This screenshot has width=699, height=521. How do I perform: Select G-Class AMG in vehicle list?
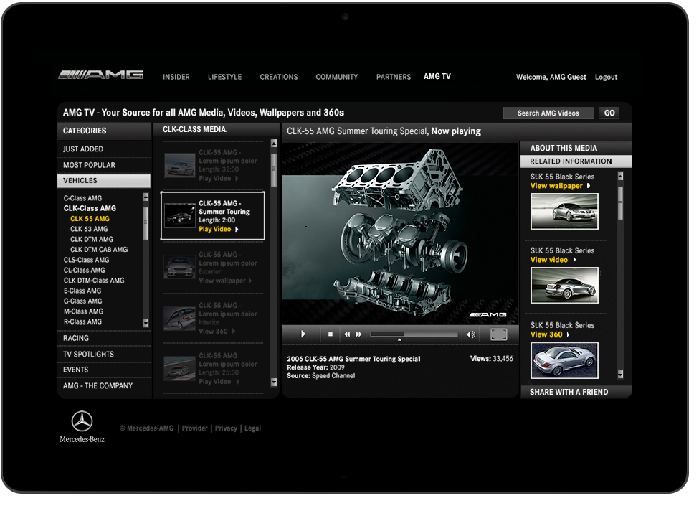82,301
